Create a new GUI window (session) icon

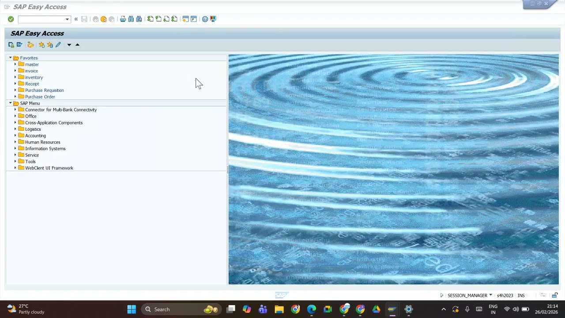186,19
